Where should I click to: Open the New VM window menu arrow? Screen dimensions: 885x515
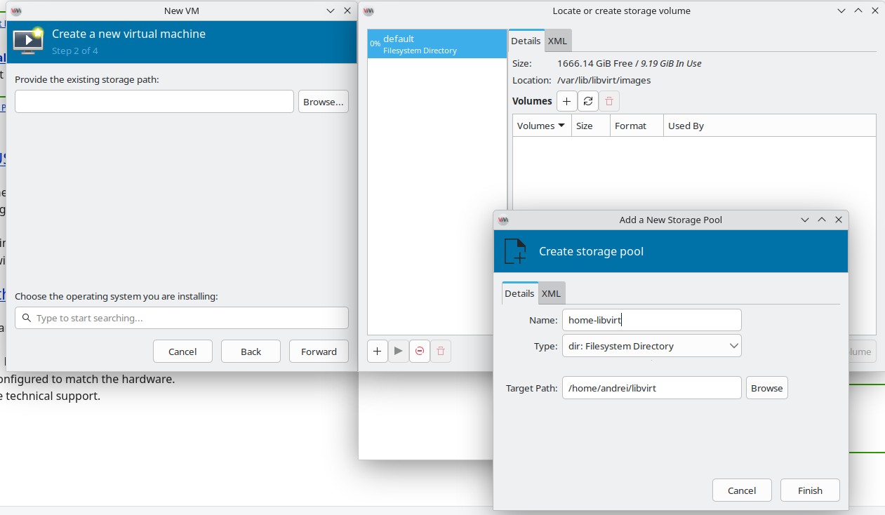tap(331, 11)
